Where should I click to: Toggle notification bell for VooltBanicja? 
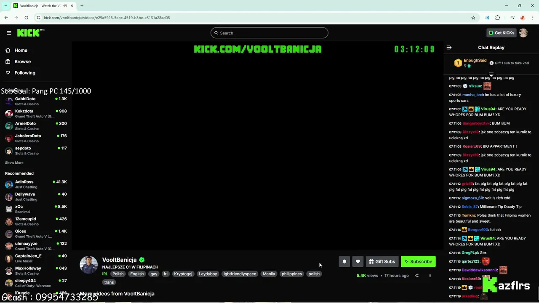pos(344,261)
